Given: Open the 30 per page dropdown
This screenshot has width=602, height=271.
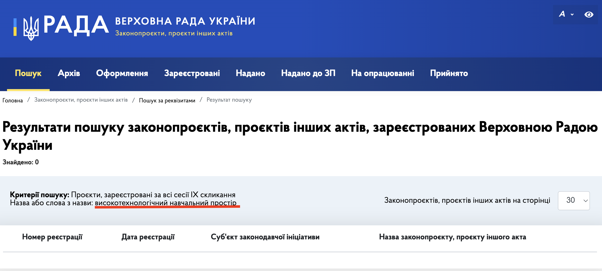Looking at the screenshot, I should [574, 200].
